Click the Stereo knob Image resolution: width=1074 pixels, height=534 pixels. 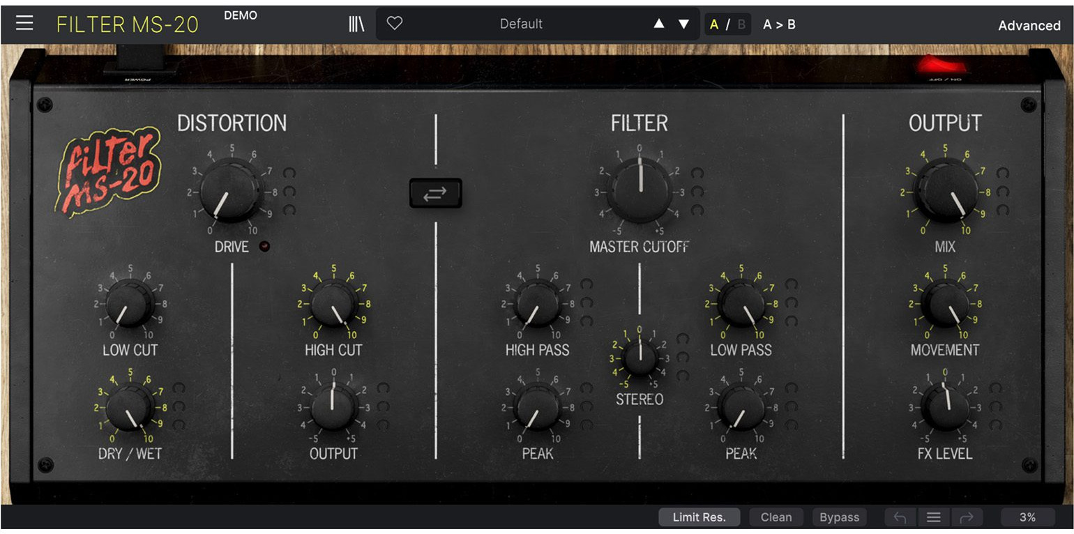tap(640, 358)
